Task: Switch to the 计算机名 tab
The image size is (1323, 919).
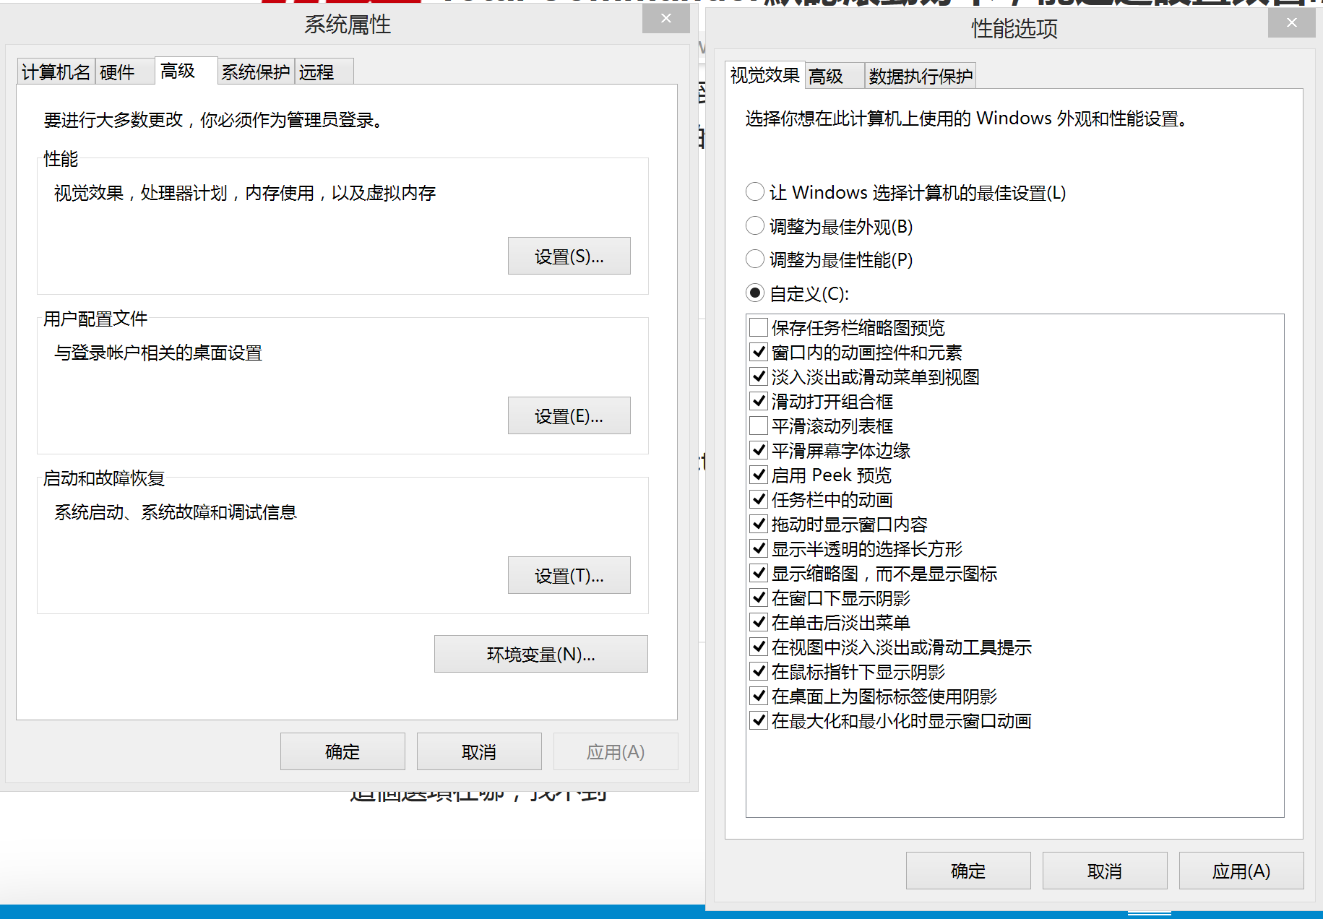Action: pyautogui.click(x=56, y=72)
